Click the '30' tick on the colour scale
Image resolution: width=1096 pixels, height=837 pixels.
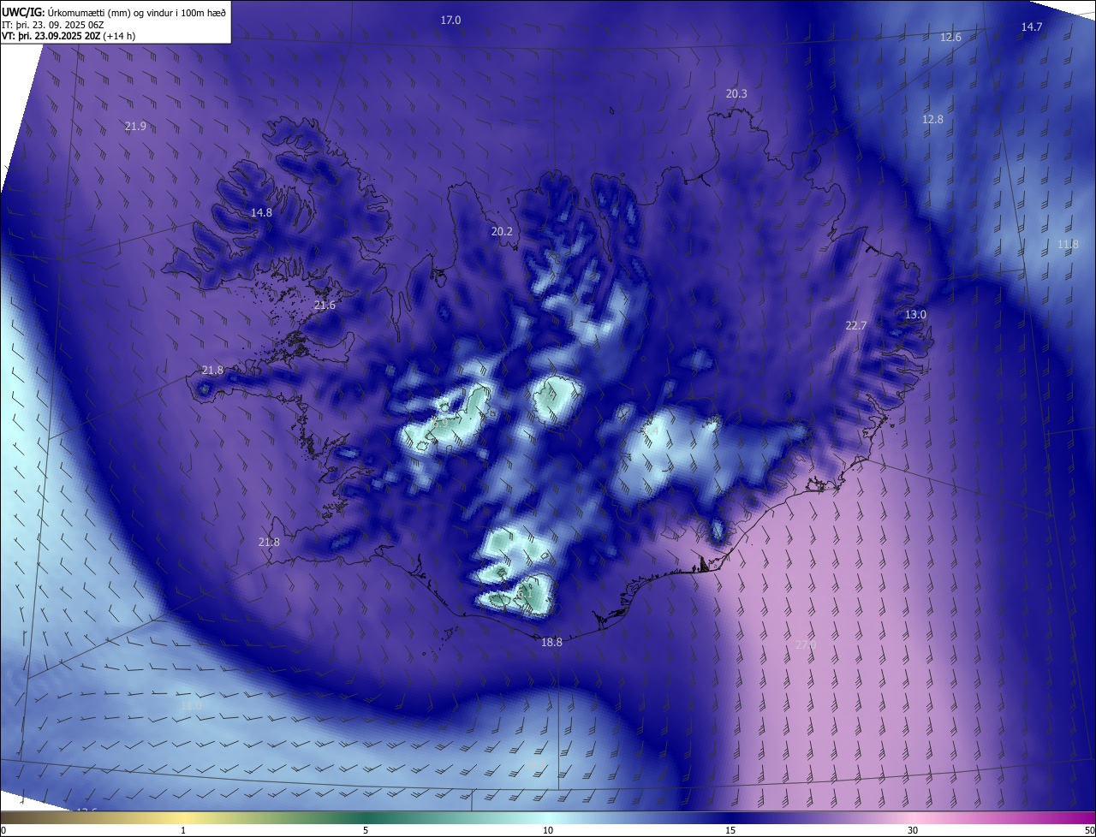[x=913, y=830]
